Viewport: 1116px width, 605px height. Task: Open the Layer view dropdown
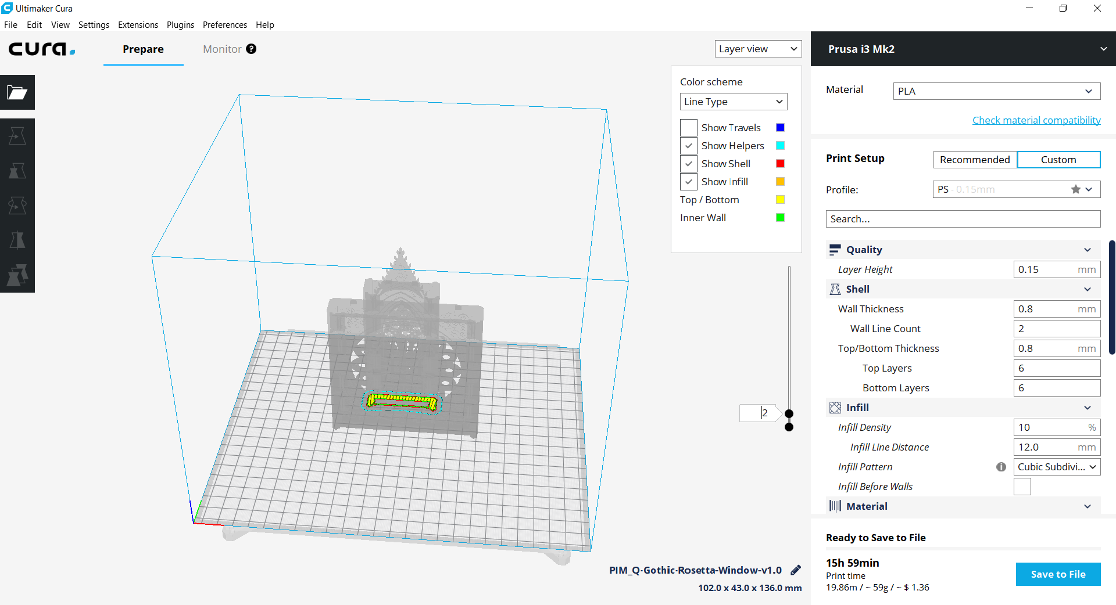[x=757, y=49]
